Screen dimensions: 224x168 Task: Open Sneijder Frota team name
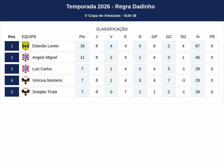(45, 92)
